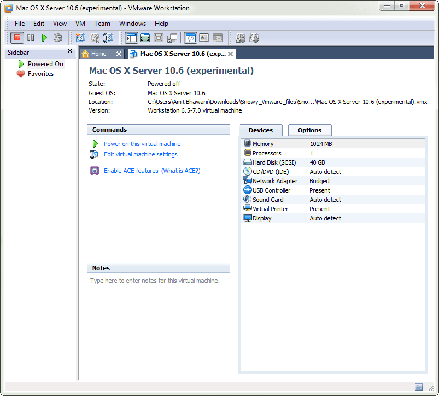Open the VM menu
439x396 pixels.
point(80,24)
